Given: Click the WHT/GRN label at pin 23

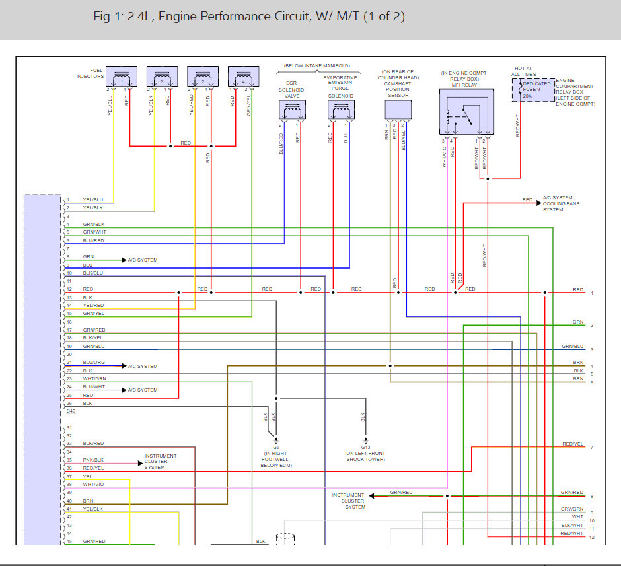Looking at the screenshot, I should click(94, 379).
